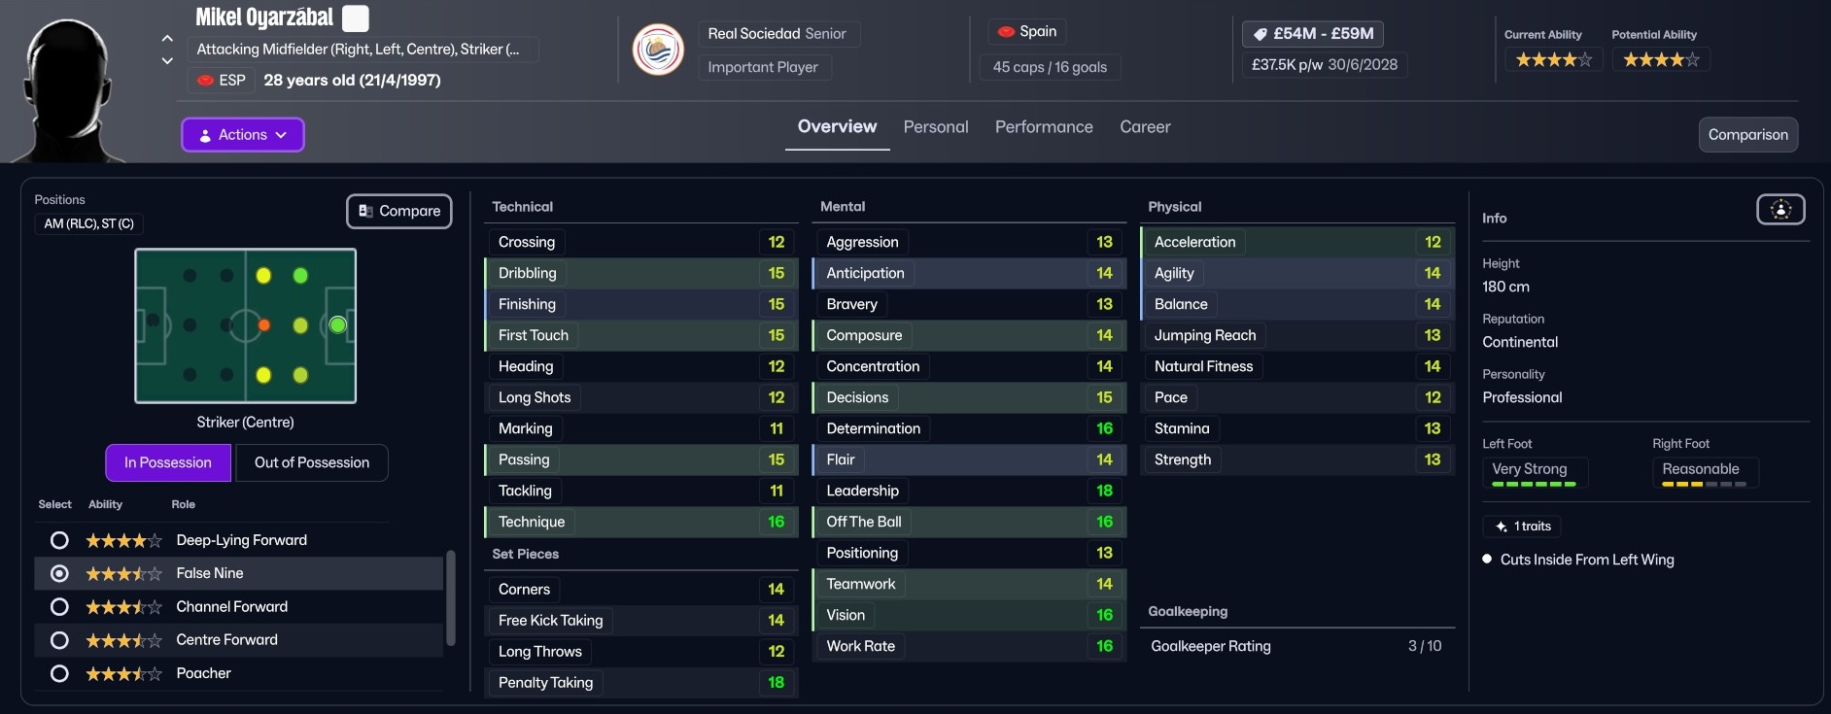1831x714 pixels.
Task: Click the Comparison button
Action: click(1747, 135)
